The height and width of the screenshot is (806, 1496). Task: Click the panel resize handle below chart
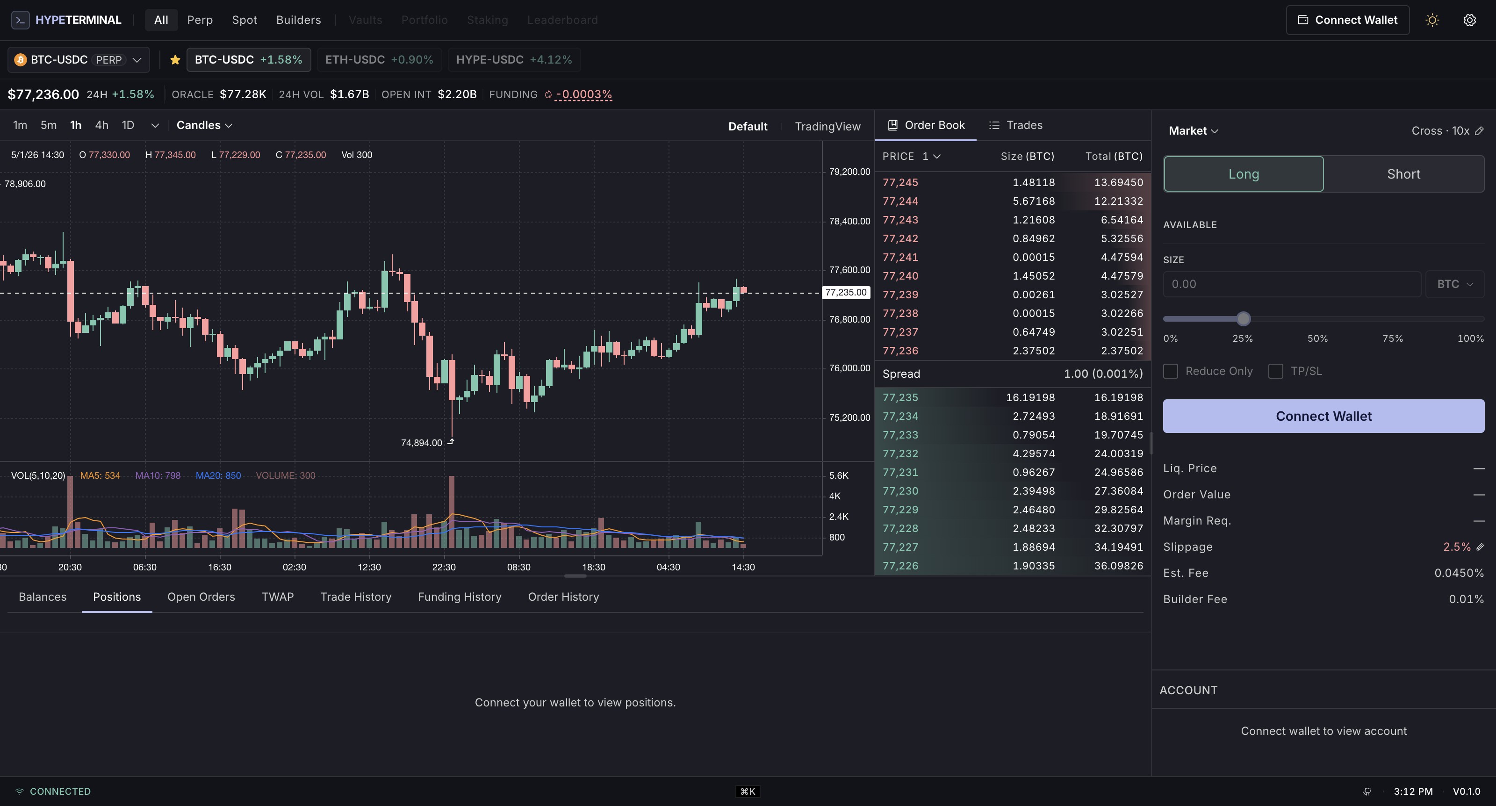(575, 576)
